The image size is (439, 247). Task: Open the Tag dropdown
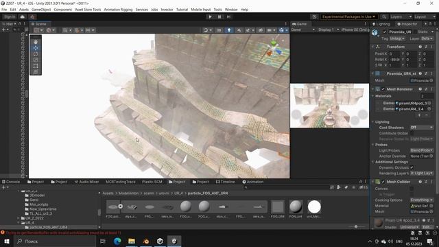398,38
